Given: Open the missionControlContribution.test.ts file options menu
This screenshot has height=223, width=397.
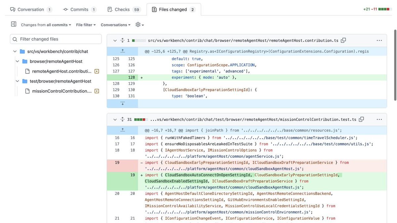Looking at the screenshot, I should (x=379, y=119).
